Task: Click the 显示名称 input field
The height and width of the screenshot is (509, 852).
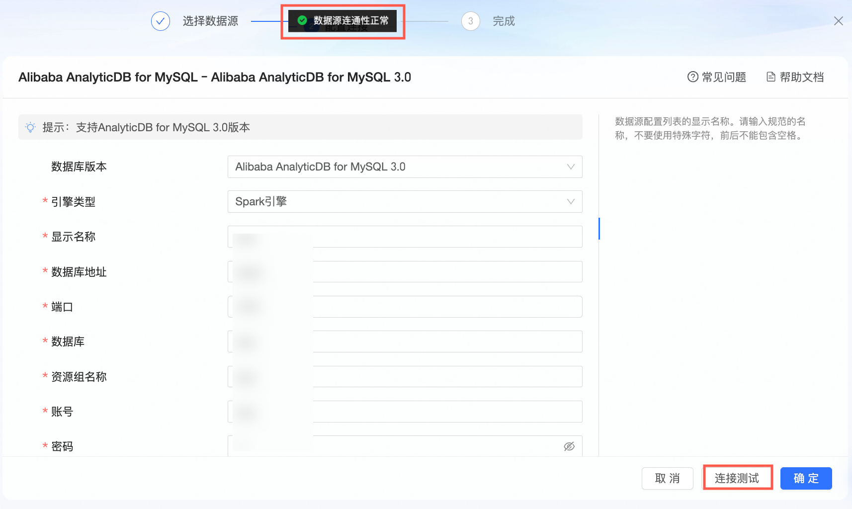Action: [405, 237]
